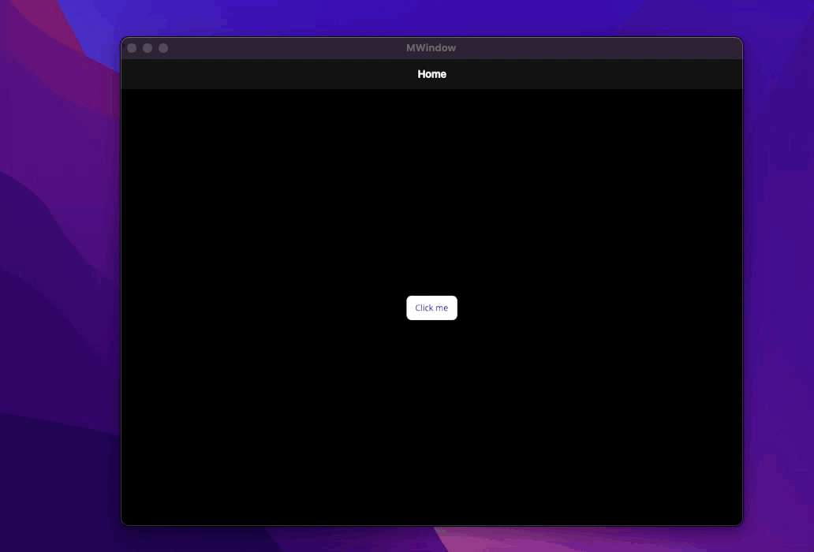Click navigation bar area left of Home
The width and height of the screenshot is (814, 552).
pyautogui.click(x=268, y=74)
